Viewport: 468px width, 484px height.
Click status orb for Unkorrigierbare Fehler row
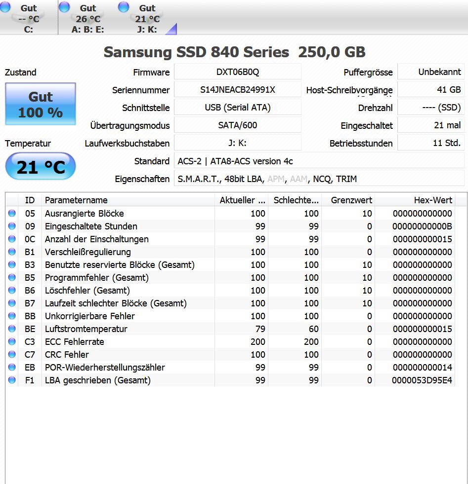12,316
